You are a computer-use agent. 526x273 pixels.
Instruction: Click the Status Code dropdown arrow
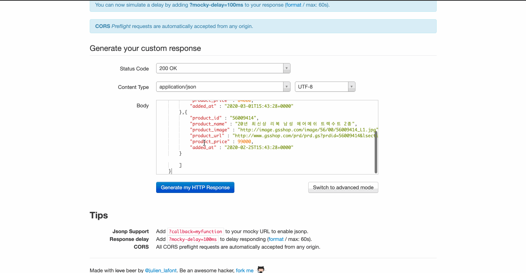(286, 68)
